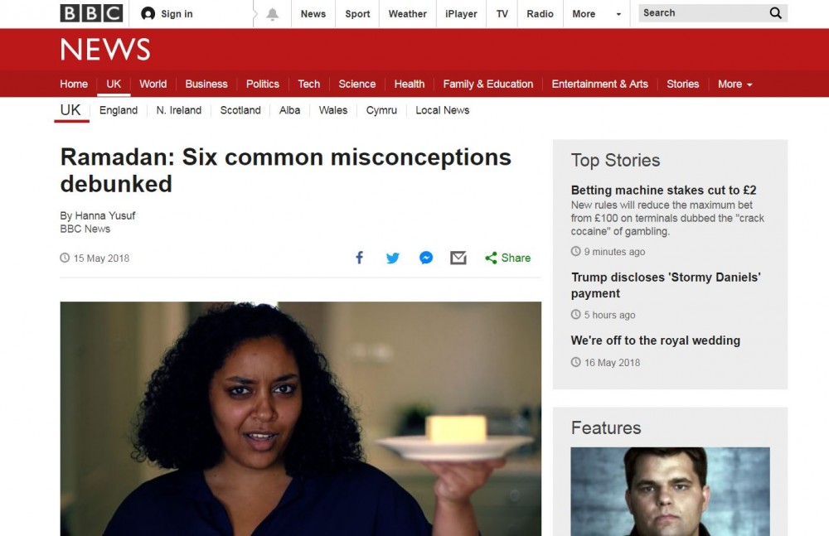The height and width of the screenshot is (536, 829).
Task: Expand the More menu in top bar
Action: pyautogui.click(x=596, y=14)
